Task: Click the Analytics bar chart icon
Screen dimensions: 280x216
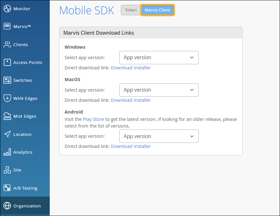Action: click(x=7, y=152)
